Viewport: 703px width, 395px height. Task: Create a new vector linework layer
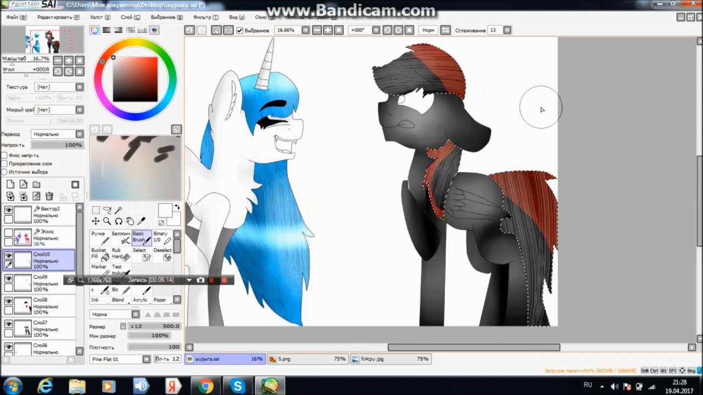point(23,184)
